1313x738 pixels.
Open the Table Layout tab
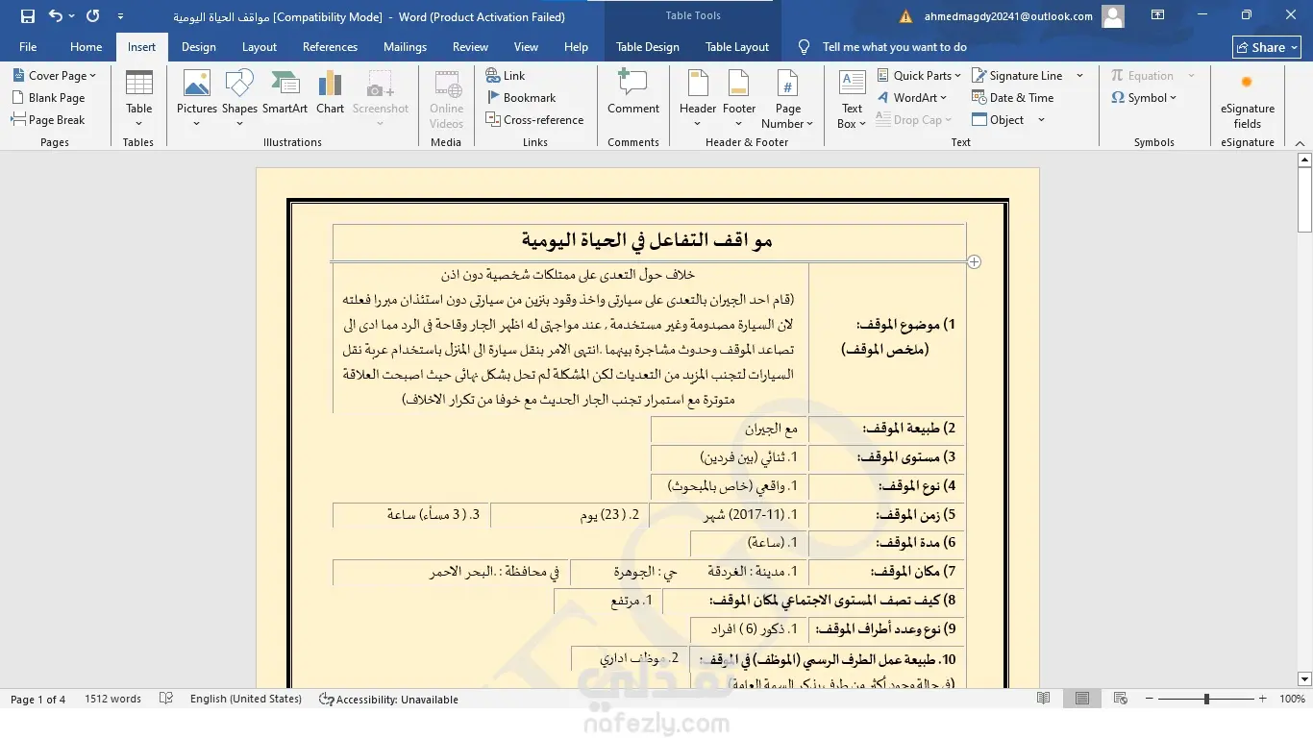[737, 46]
